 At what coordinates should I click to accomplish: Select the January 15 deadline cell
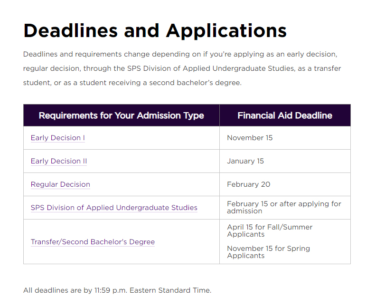point(245,161)
